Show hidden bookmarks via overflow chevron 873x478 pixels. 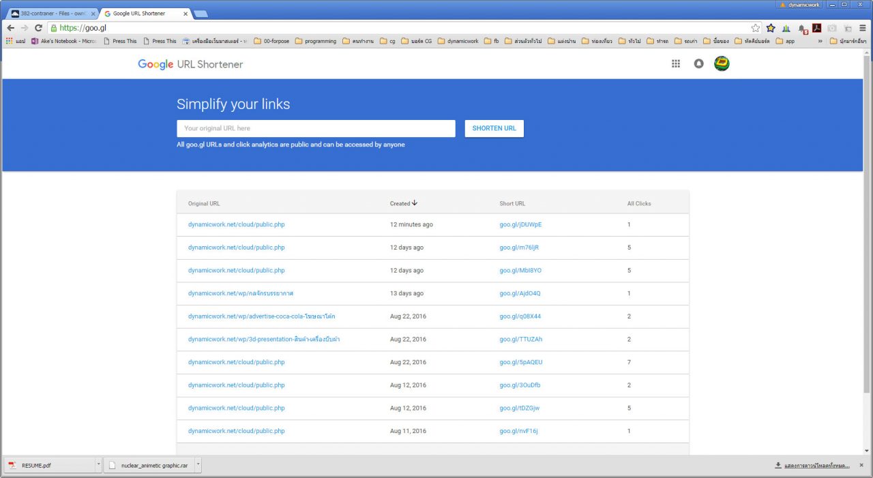[x=819, y=41]
